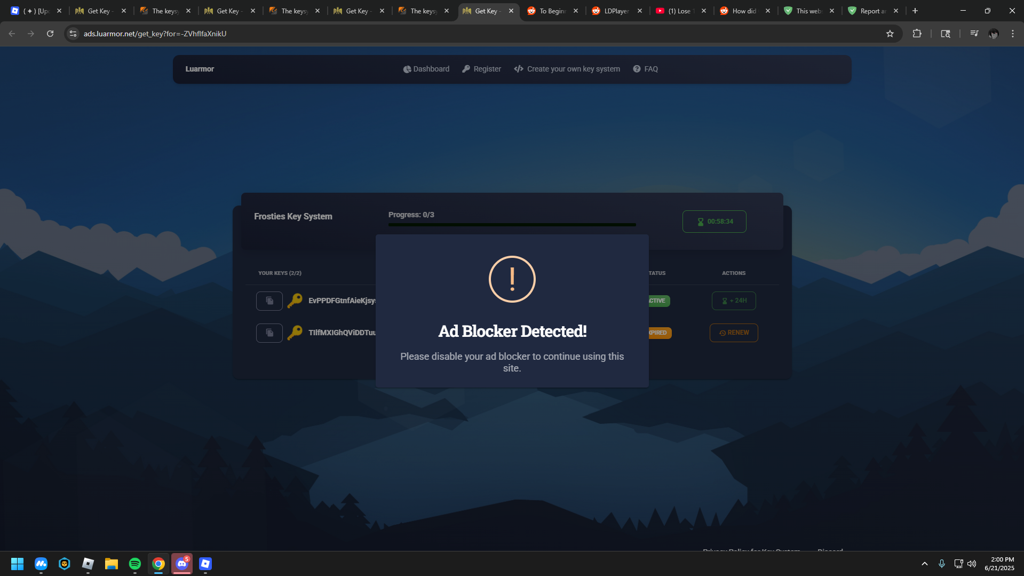The image size is (1024, 576).
Task: Click the RENEW button for the expired key
Action: tap(734, 333)
